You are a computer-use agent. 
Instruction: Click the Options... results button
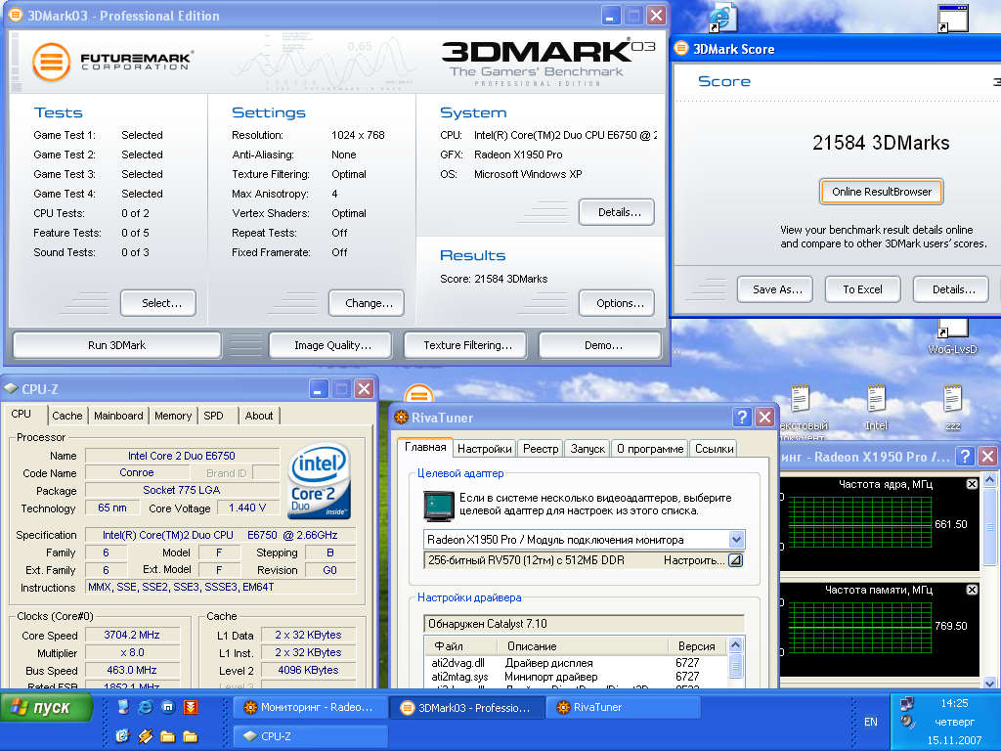click(617, 303)
